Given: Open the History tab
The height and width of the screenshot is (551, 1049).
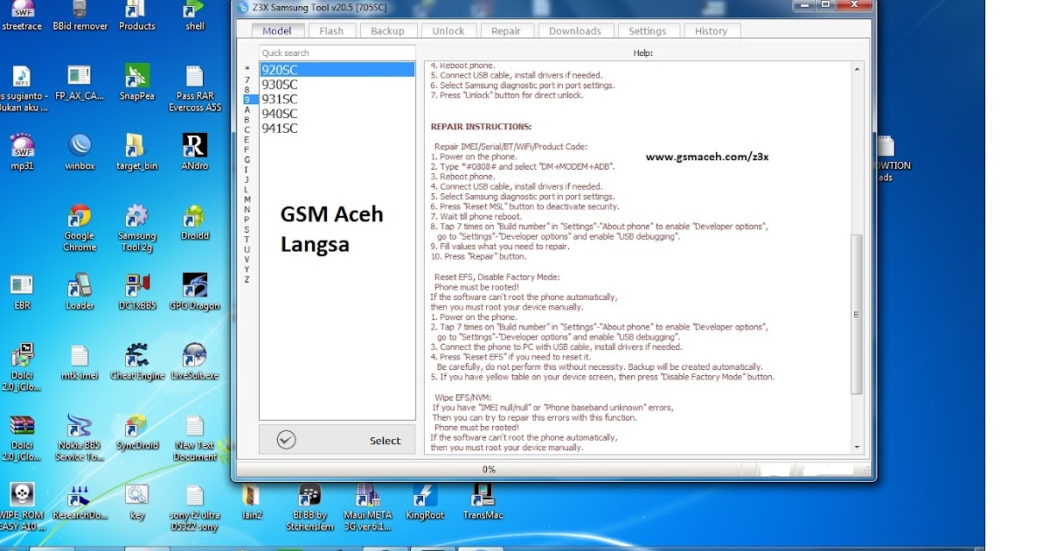Looking at the screenshot, I should click(x=712, y=31).
